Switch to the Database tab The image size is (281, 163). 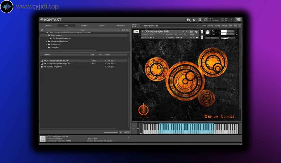[x=84, y=26]
